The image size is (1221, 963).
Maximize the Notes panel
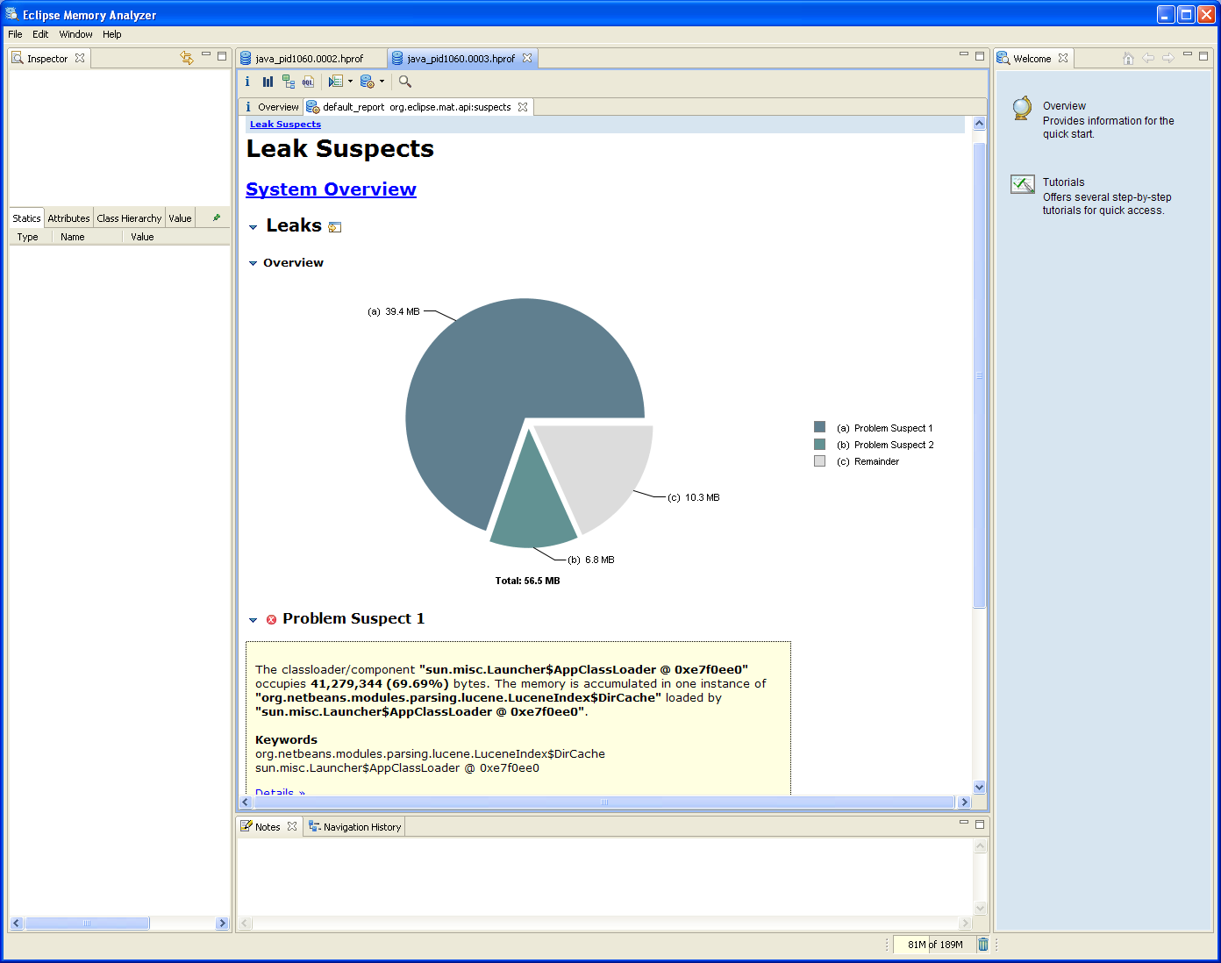980,824
